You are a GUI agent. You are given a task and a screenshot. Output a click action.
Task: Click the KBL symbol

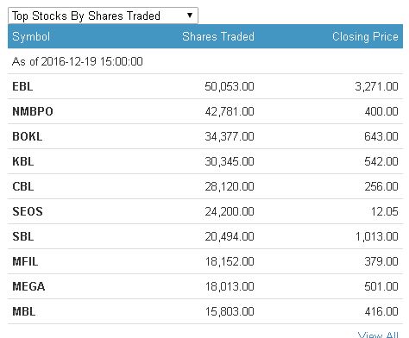pyautogui.click(x=23, y=161)
